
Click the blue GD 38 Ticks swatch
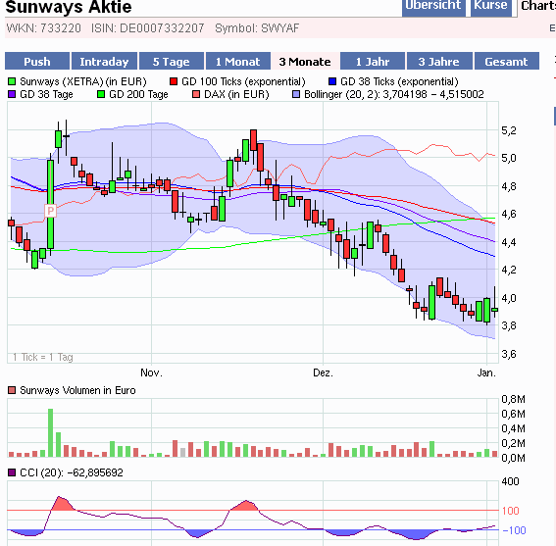(x=332, y=81)
